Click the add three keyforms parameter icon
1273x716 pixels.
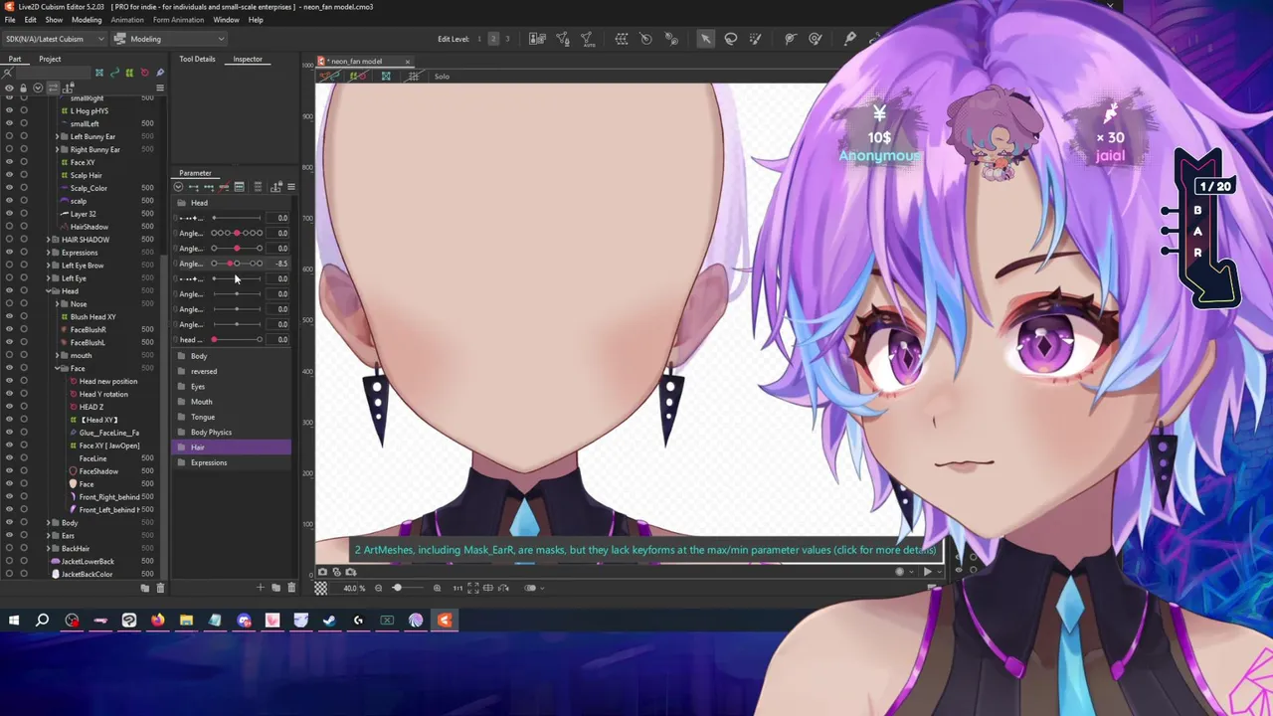[209, 187]
